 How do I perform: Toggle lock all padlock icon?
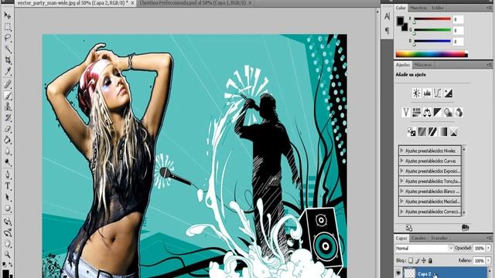(x=430, y=261)
